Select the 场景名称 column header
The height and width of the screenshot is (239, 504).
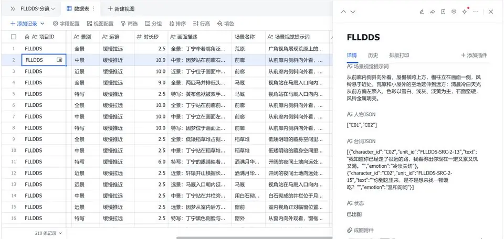click(248, 37)
